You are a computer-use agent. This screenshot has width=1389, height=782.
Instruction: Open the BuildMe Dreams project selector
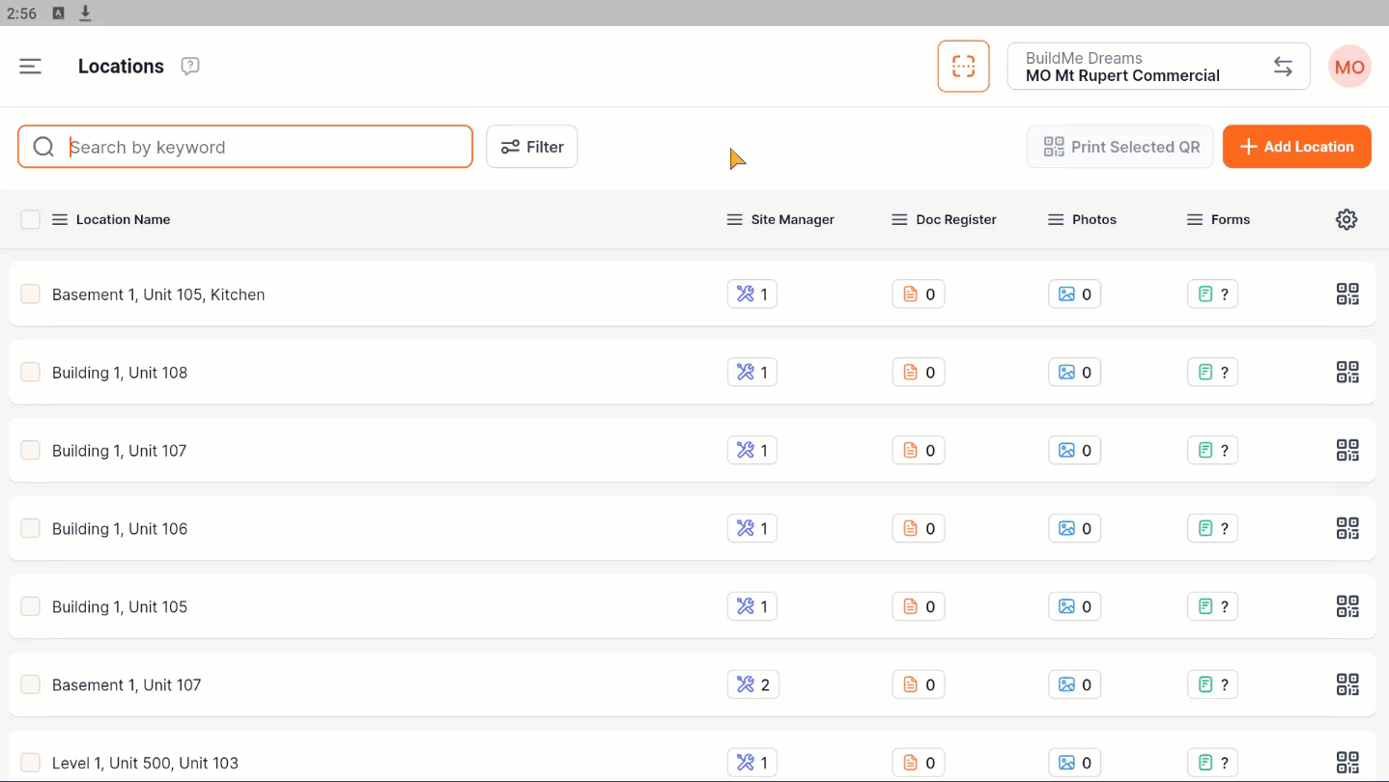[x=1158, y=67]
